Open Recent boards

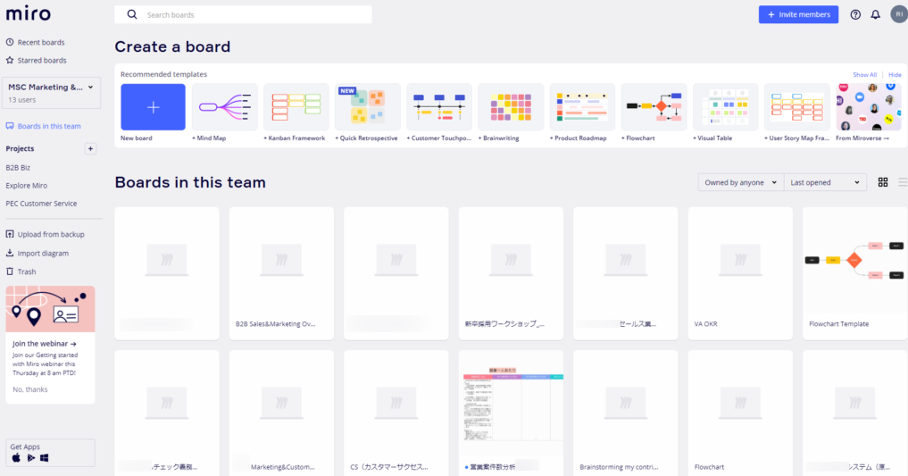(x=41, y=42)
